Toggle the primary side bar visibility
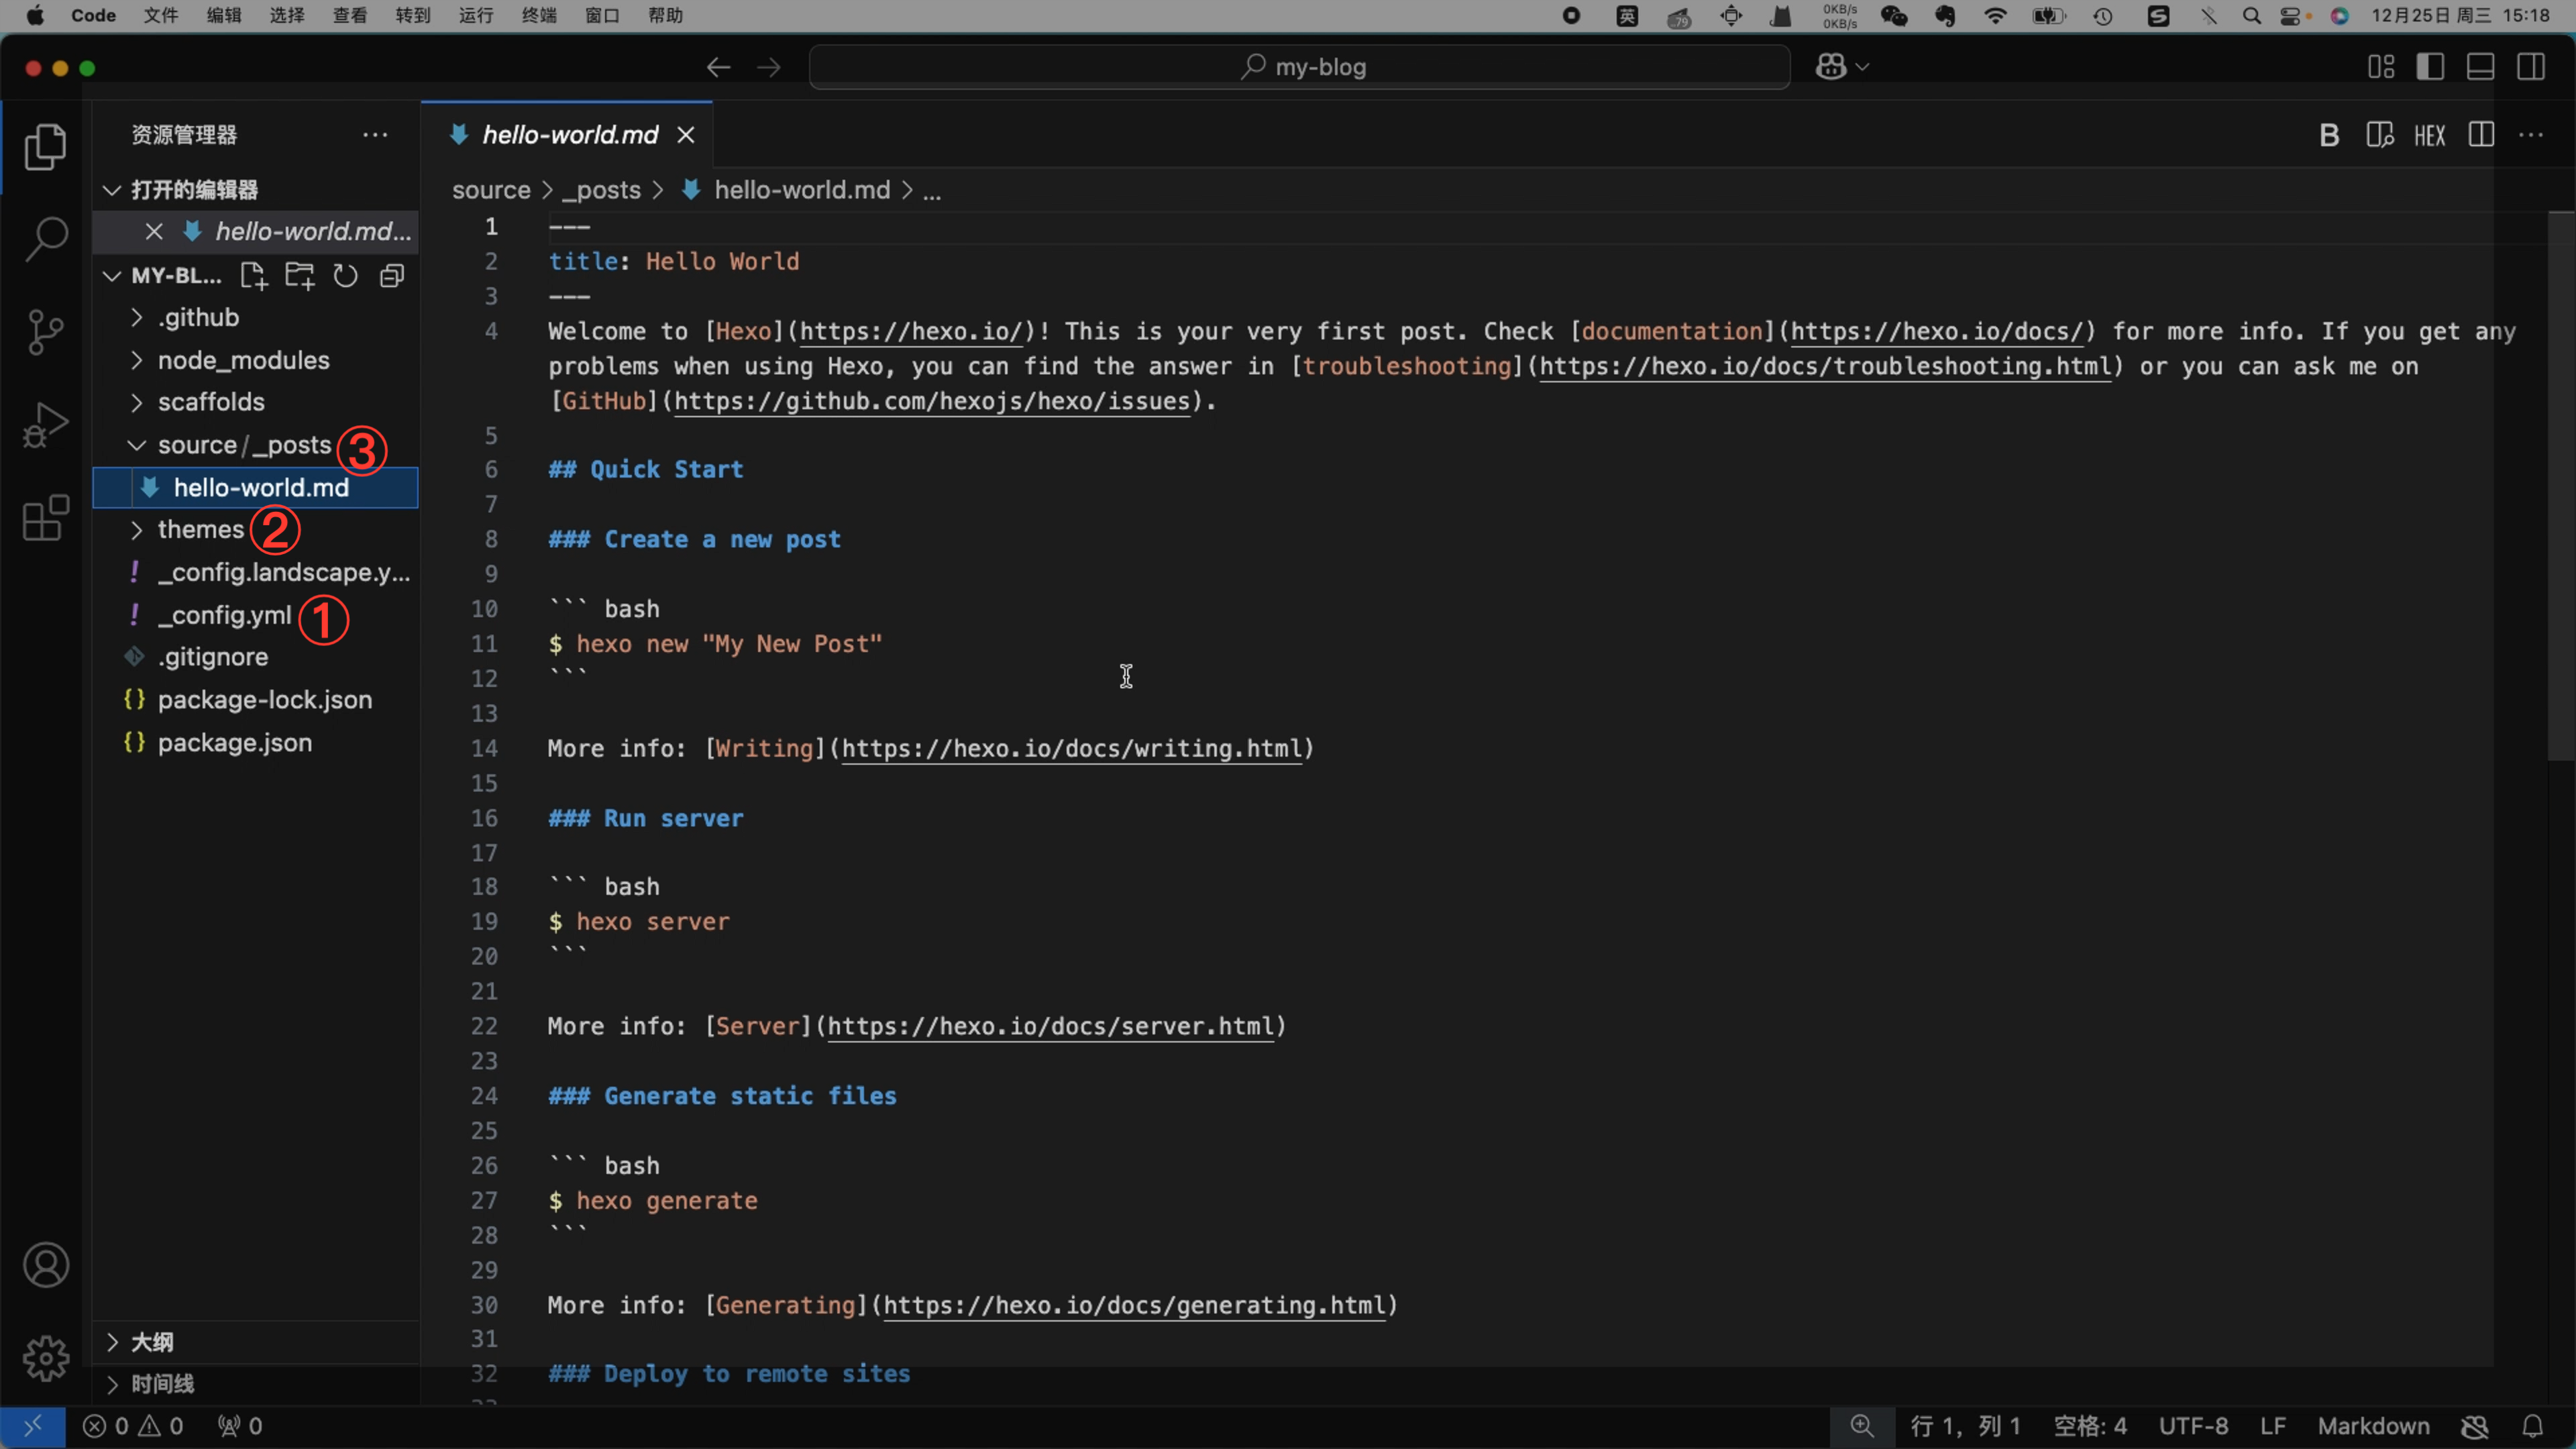Screen dimensions: 2576x1449 2430,67
